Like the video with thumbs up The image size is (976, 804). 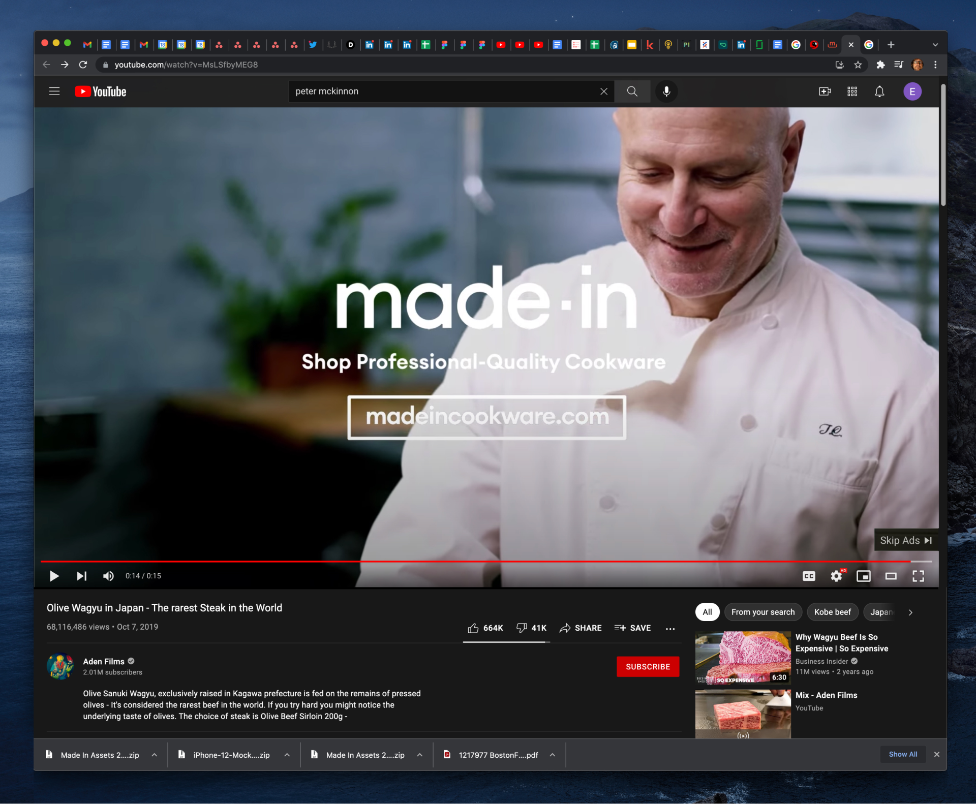click(473, 628)
